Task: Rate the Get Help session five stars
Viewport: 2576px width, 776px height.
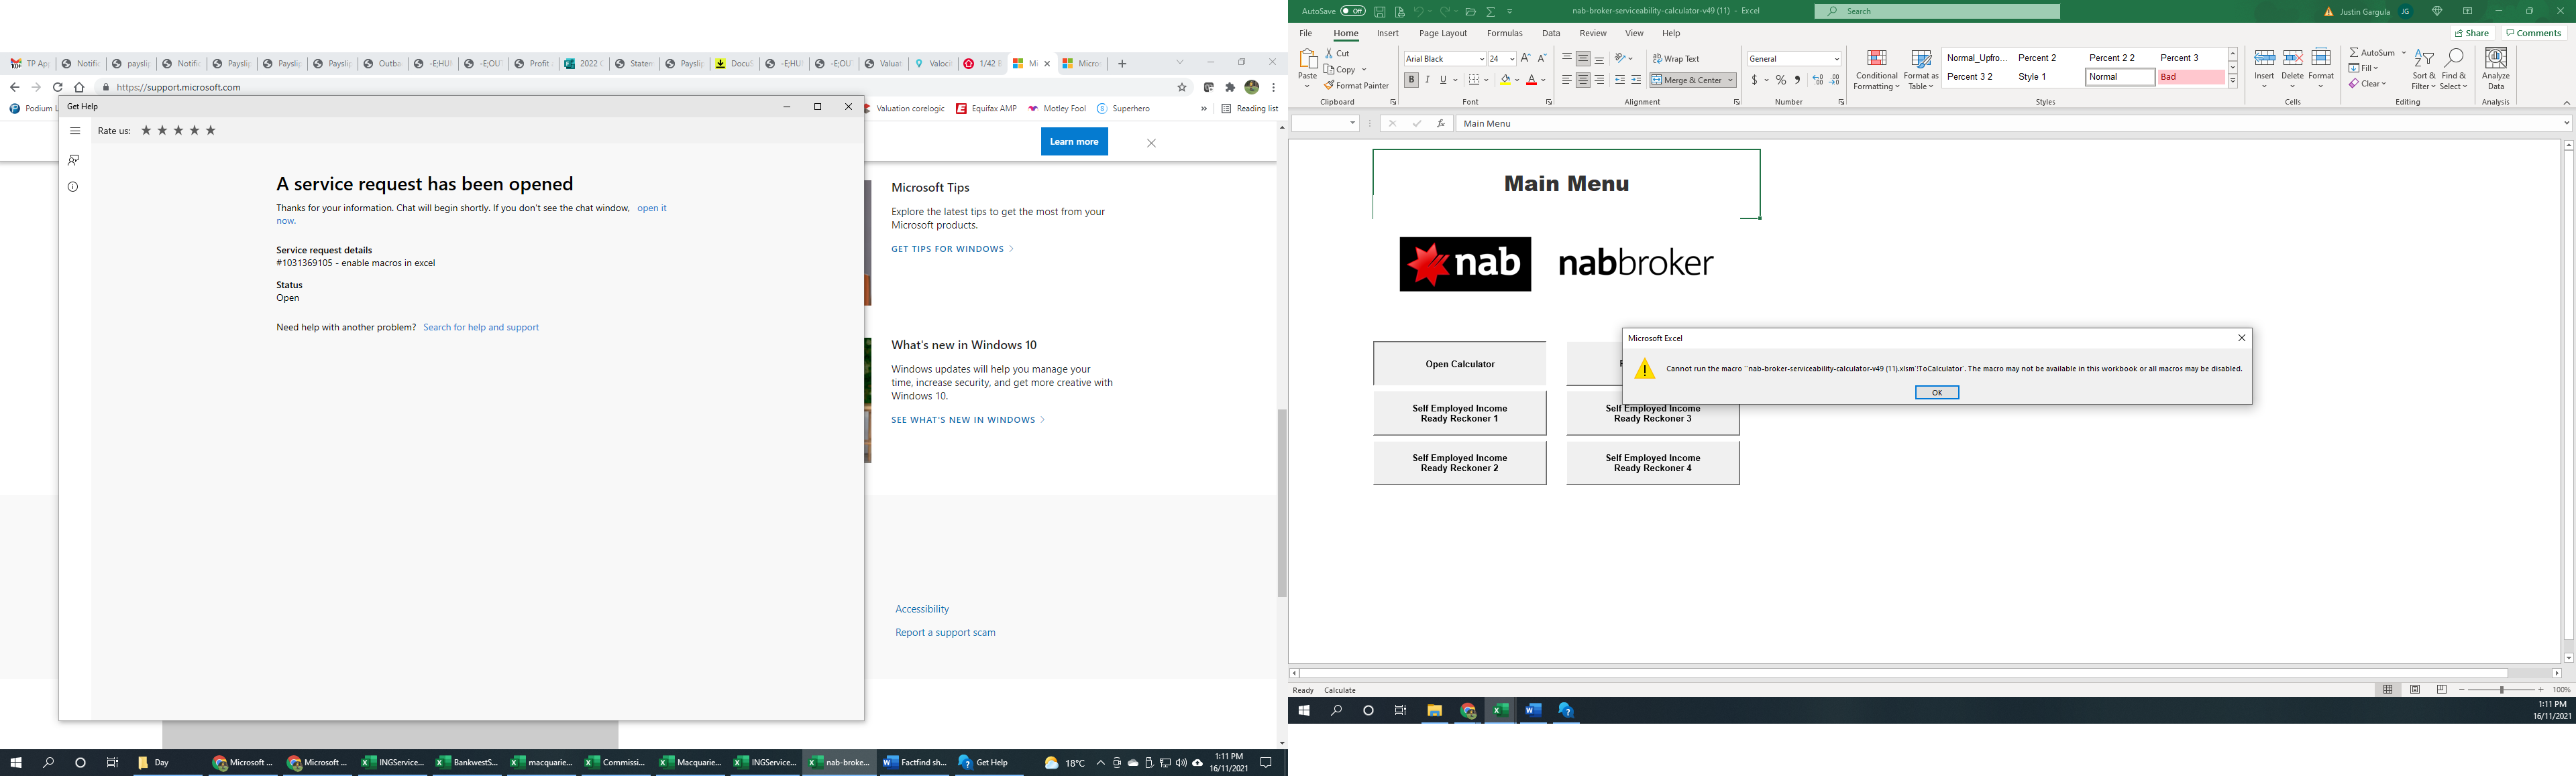Action: click(x=211, y=130)
